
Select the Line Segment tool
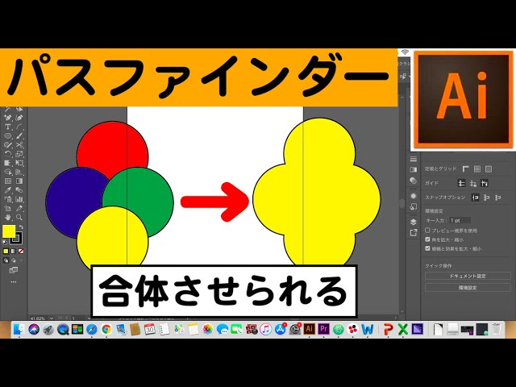(x=19, y=127)
